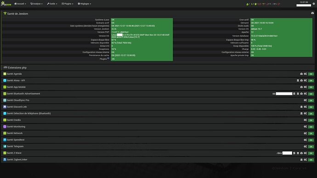Image resolution: width=317 pixels, height=178 pixels.
Task: Click the Espace disque libre value 87 %
Action: pyautogui.click(x=113, y=40)
